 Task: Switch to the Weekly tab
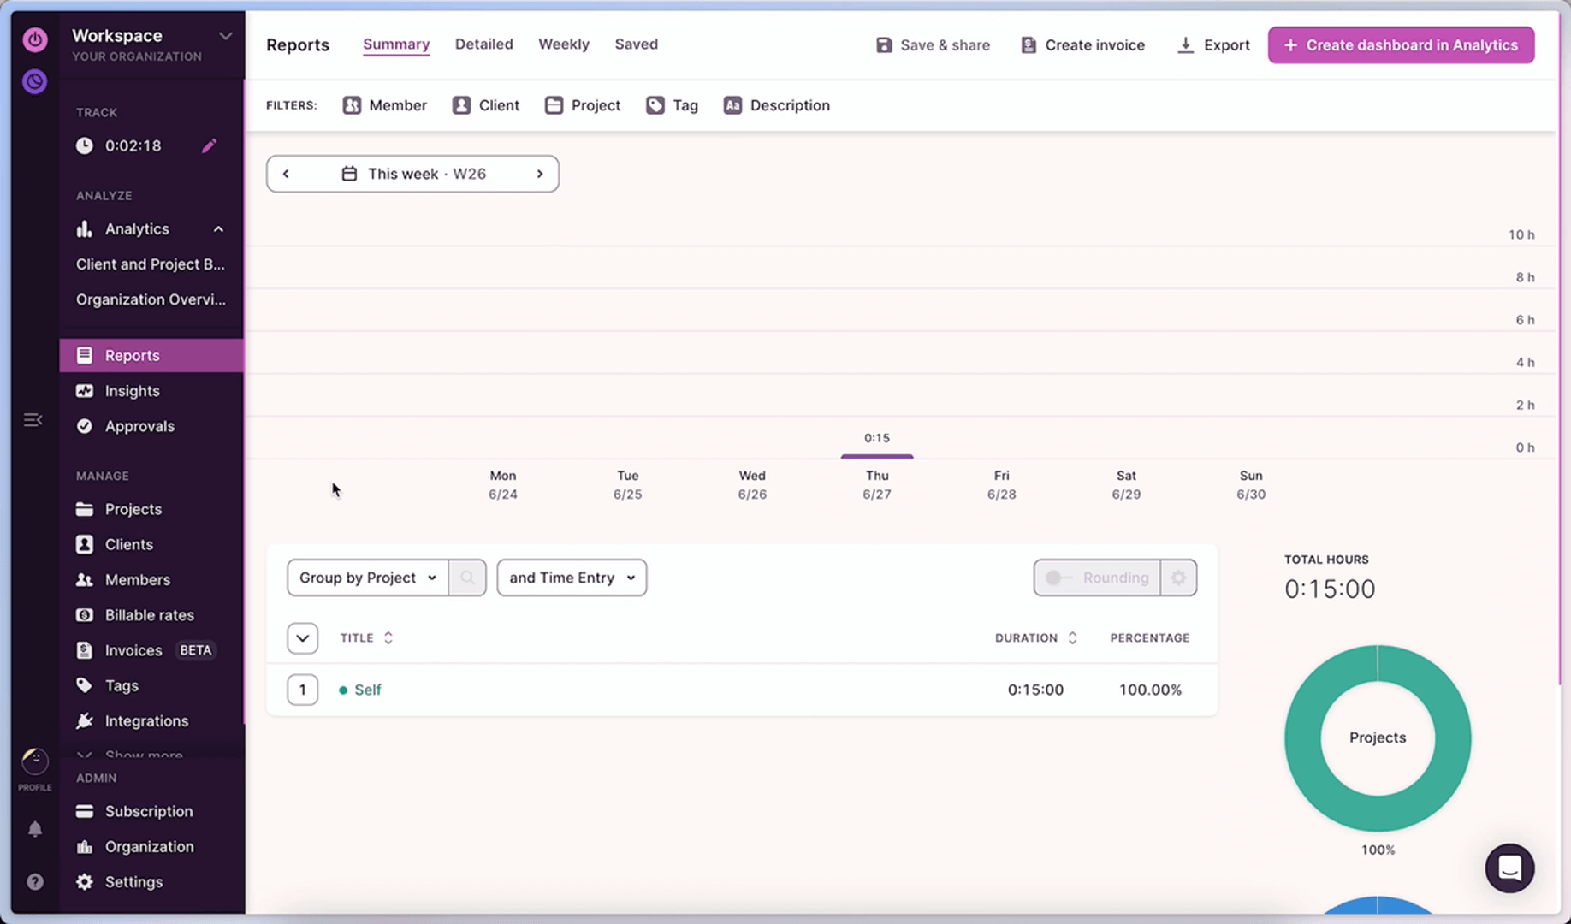563,44
